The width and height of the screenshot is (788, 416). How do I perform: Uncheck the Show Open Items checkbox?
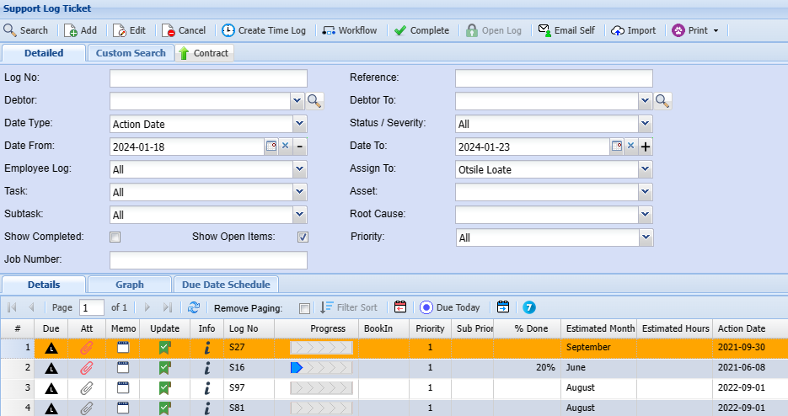click(303, 237)
